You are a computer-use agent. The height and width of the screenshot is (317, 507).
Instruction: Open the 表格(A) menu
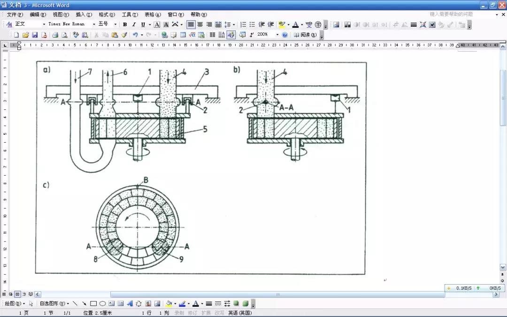click(x=152, y=15)
